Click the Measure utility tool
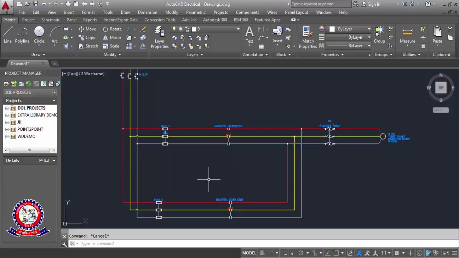 (x=407, y=35)
